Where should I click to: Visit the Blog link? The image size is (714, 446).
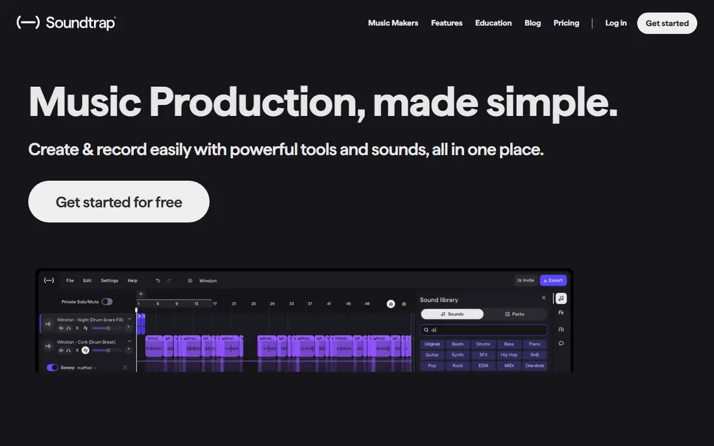click(x=532, y=23)
